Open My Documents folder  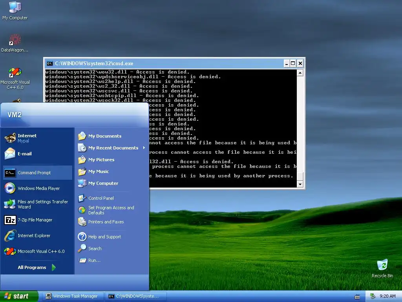111,136
